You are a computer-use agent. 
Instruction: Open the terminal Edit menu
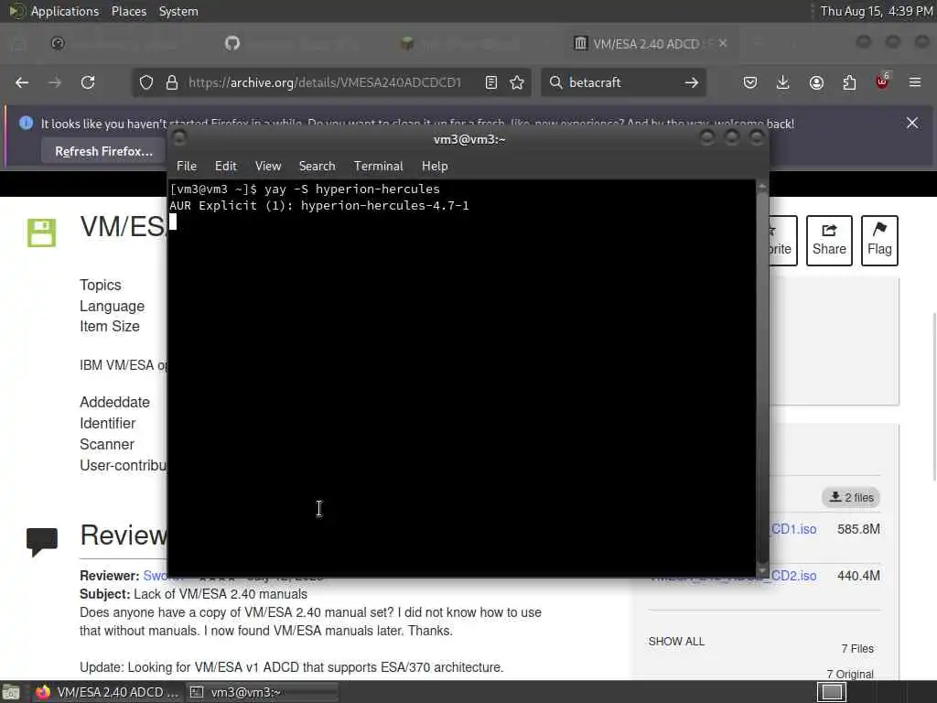click(225, 167)
